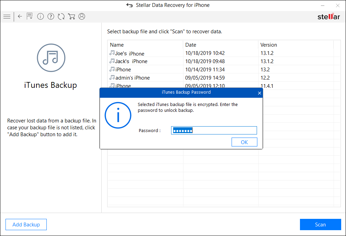Open the shopping cart buy icon
Screen dimensions: 346x236
coord(71,16)
